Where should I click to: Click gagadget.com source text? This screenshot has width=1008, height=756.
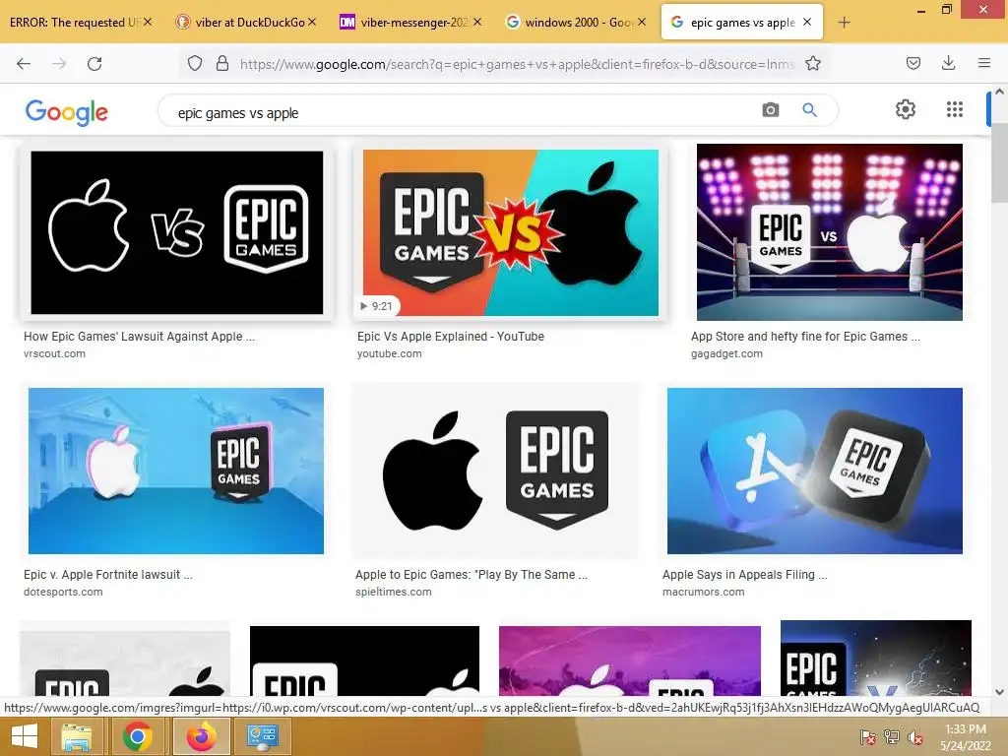pyautogui.click(x=726, y=353)
